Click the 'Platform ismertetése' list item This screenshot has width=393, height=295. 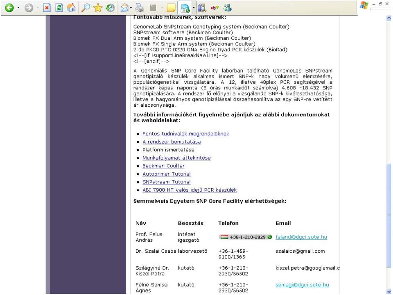tap(168, 150)
